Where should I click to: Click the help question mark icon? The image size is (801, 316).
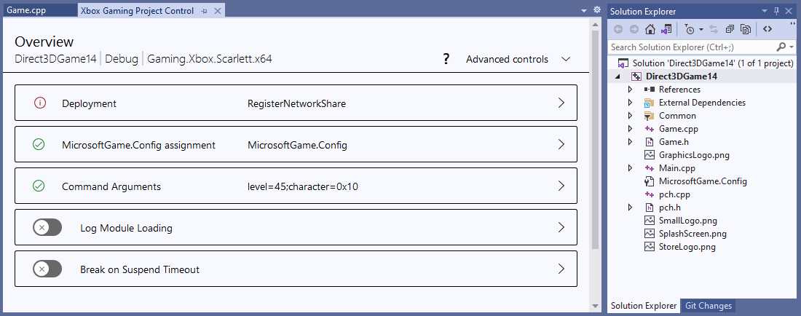(x=446, y=59)
